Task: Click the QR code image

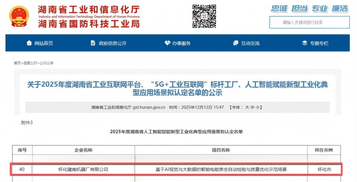Action: pos(204,16)
